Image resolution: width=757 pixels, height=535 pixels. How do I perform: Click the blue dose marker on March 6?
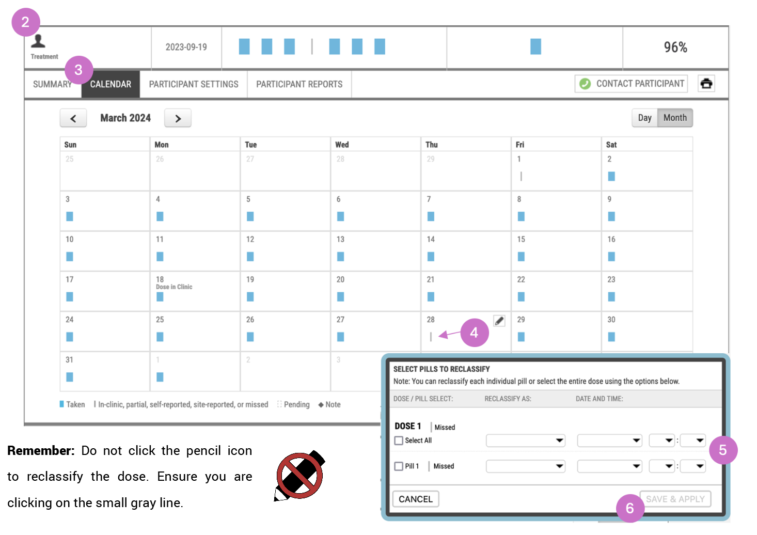coord(341,216)
